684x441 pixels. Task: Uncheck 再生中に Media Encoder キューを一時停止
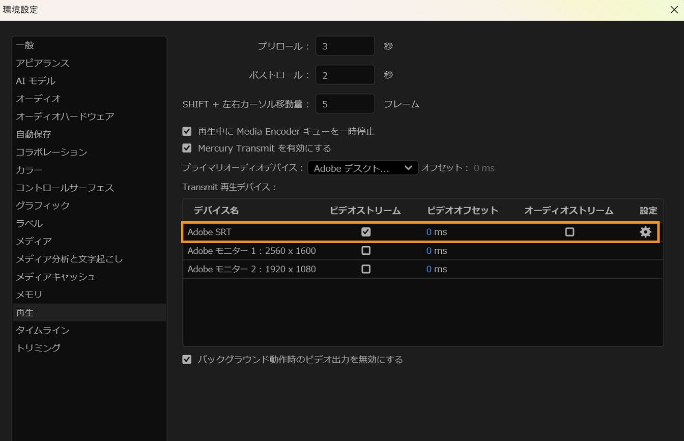coord(187,131)
